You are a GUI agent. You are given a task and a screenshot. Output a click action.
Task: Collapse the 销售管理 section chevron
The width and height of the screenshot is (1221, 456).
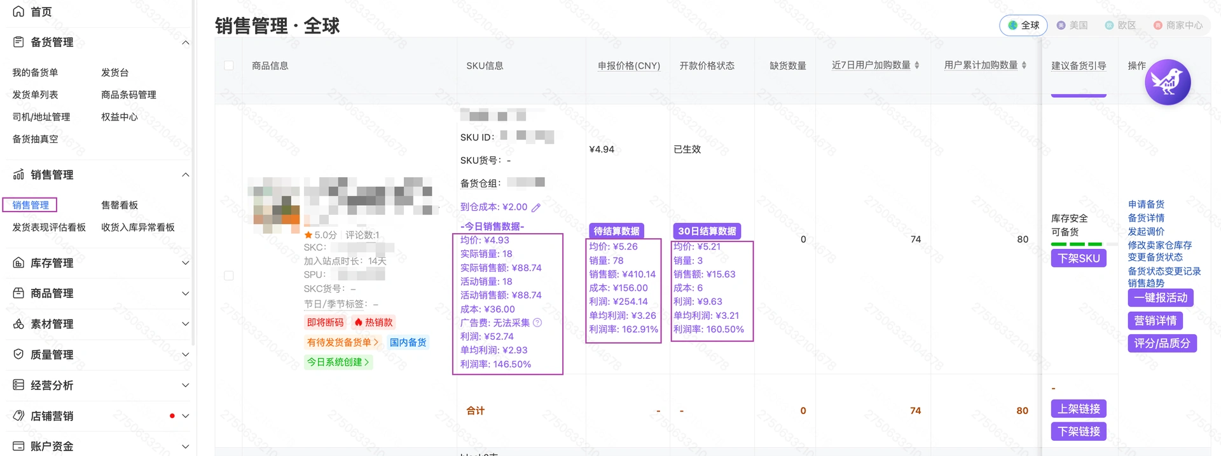coord(186,175)
